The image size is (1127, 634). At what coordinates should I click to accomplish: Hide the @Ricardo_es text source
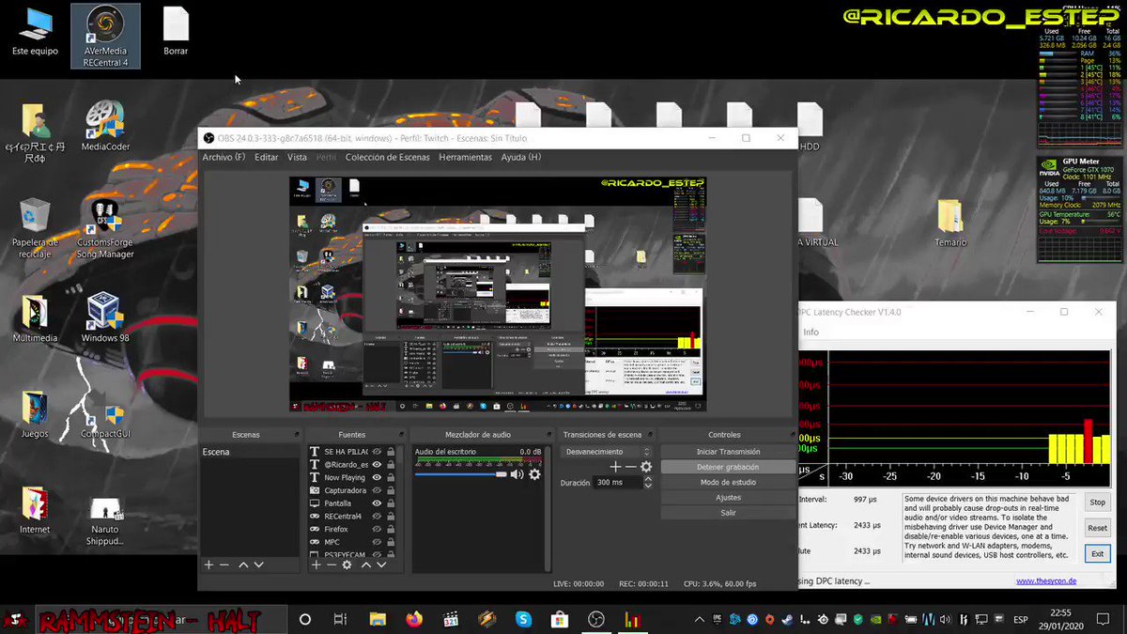click(377, 465)
